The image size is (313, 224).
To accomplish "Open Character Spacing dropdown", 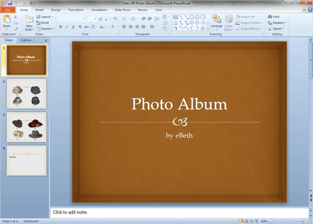I will click(94, 26).
